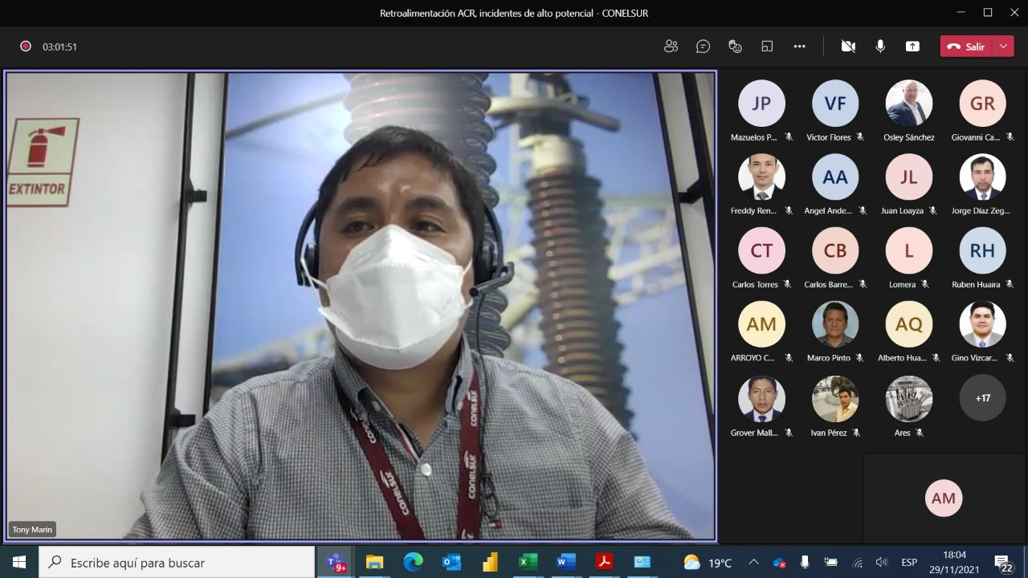Open the weather widget showing 19°C

[x=707, y=563]
